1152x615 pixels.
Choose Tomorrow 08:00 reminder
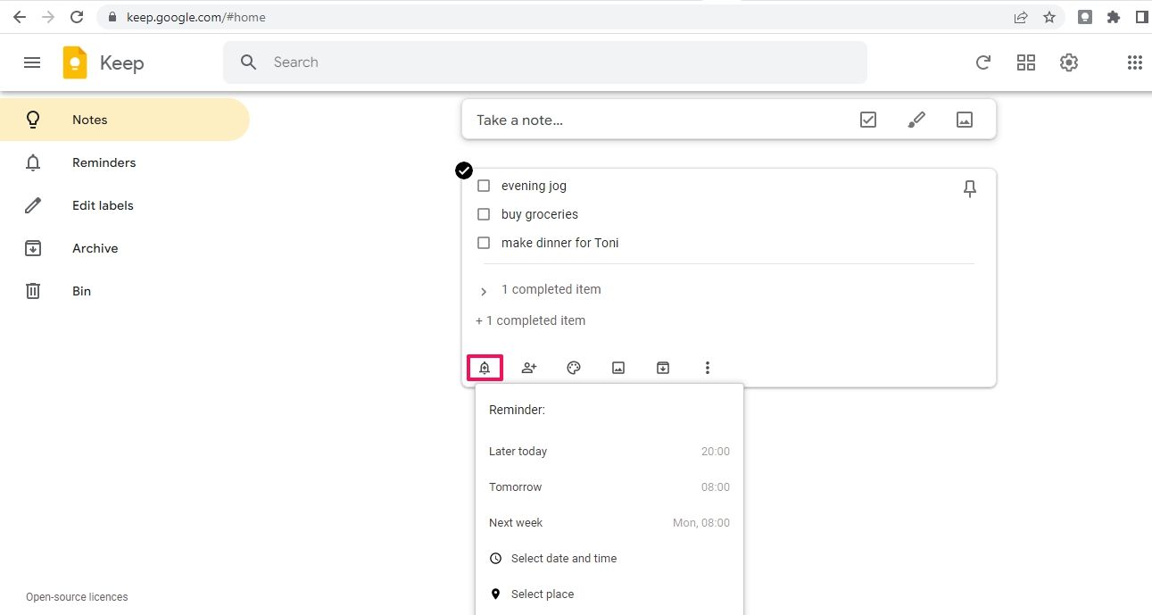pyautogui.click(x=609, y=487)
